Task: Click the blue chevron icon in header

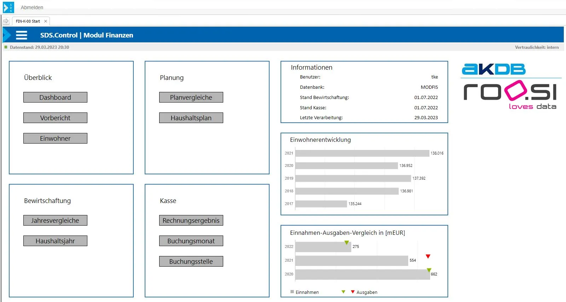Action: [x=7, y=35]
